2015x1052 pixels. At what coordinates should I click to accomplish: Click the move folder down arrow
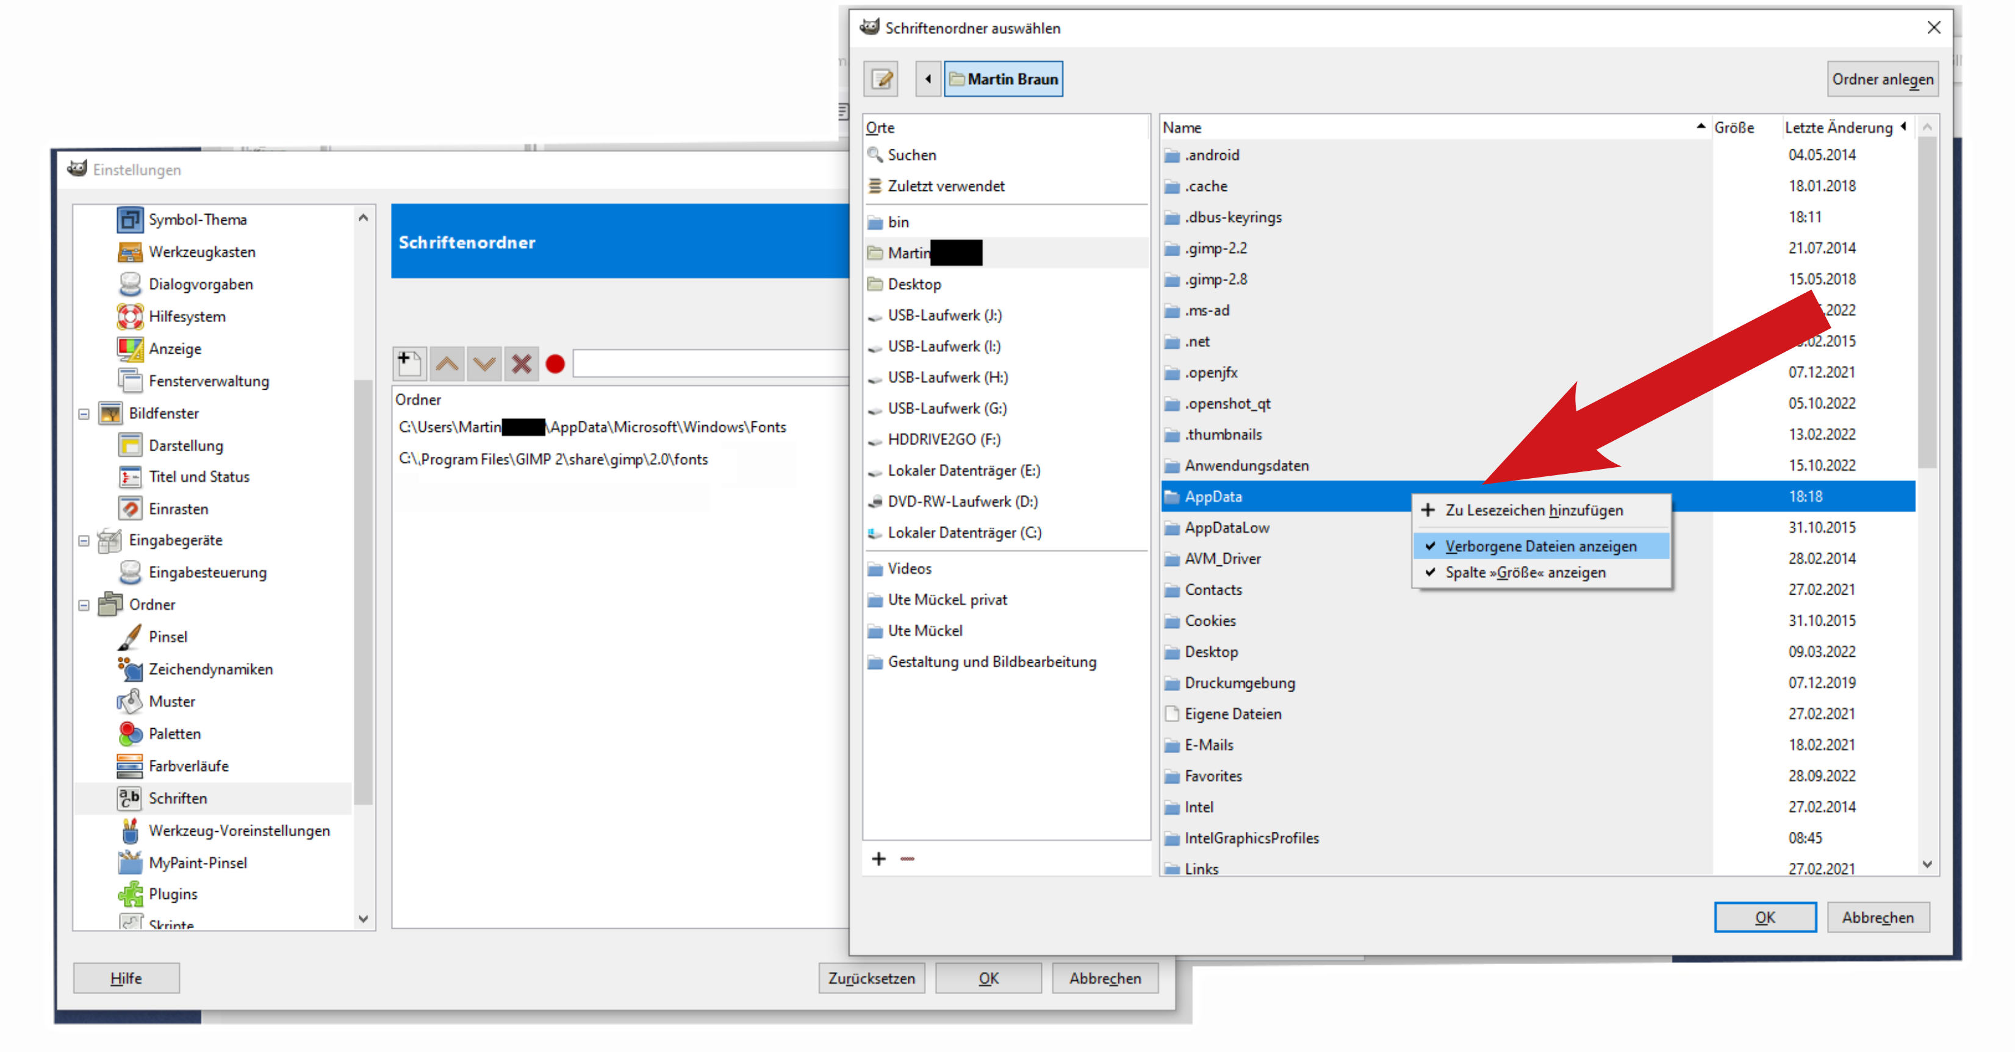point(484,363)
